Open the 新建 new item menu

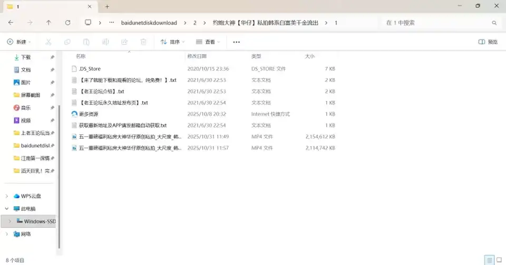coord(19,42)
